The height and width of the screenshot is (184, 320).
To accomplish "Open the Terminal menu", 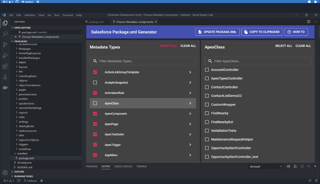I will 67,15.
